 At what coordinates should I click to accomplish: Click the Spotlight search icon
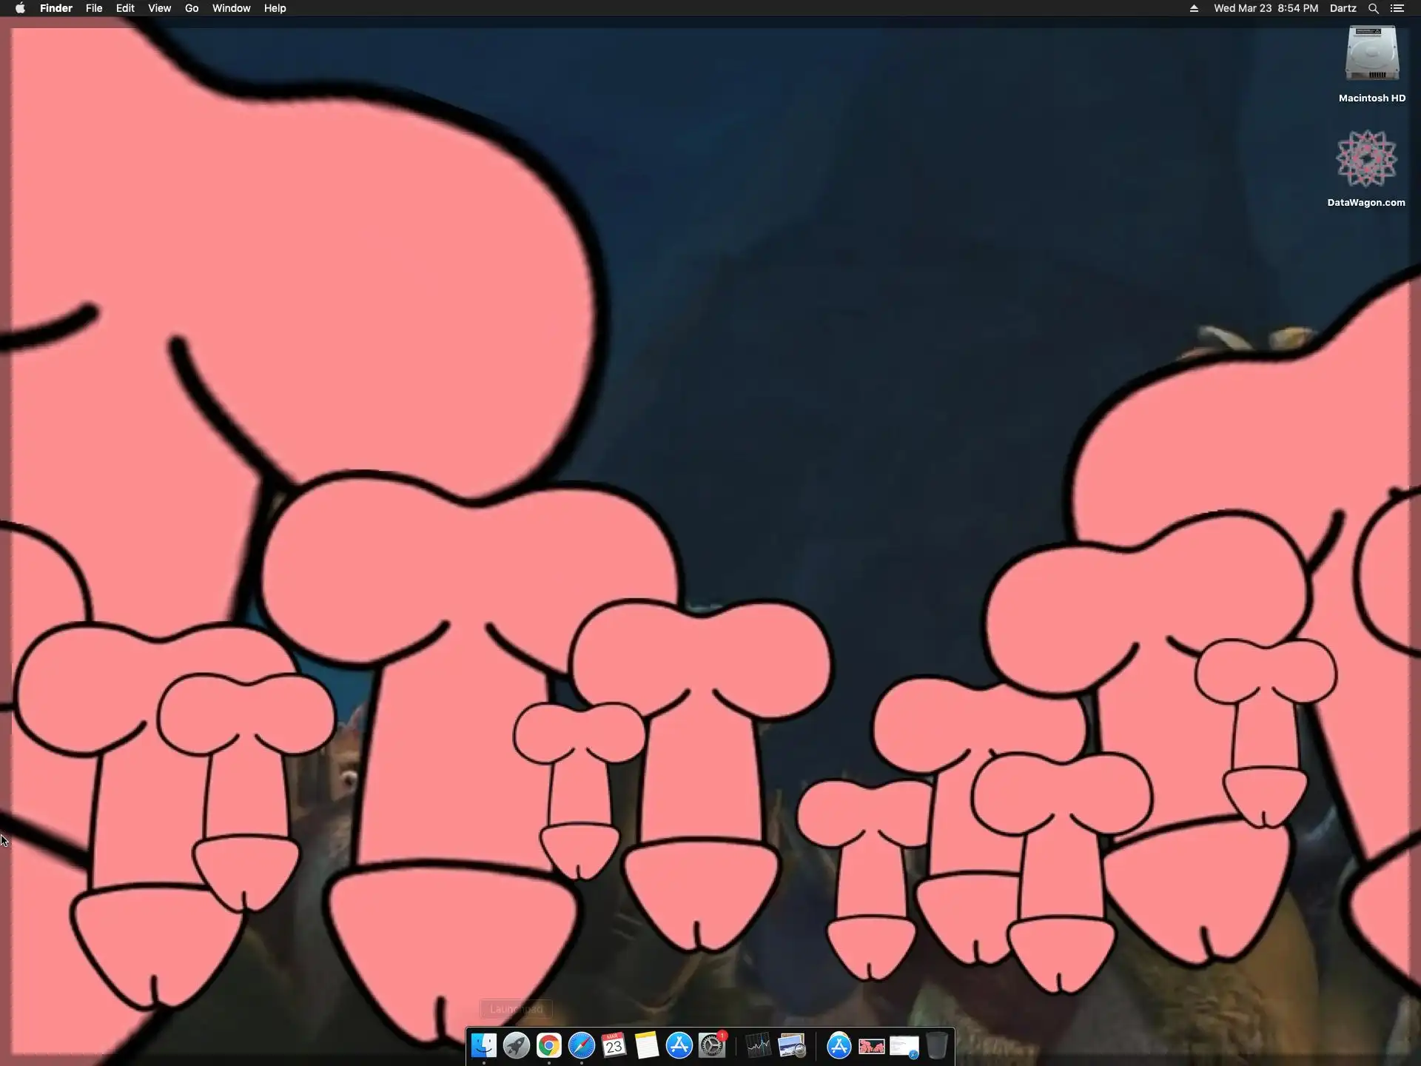(1373, 8)
